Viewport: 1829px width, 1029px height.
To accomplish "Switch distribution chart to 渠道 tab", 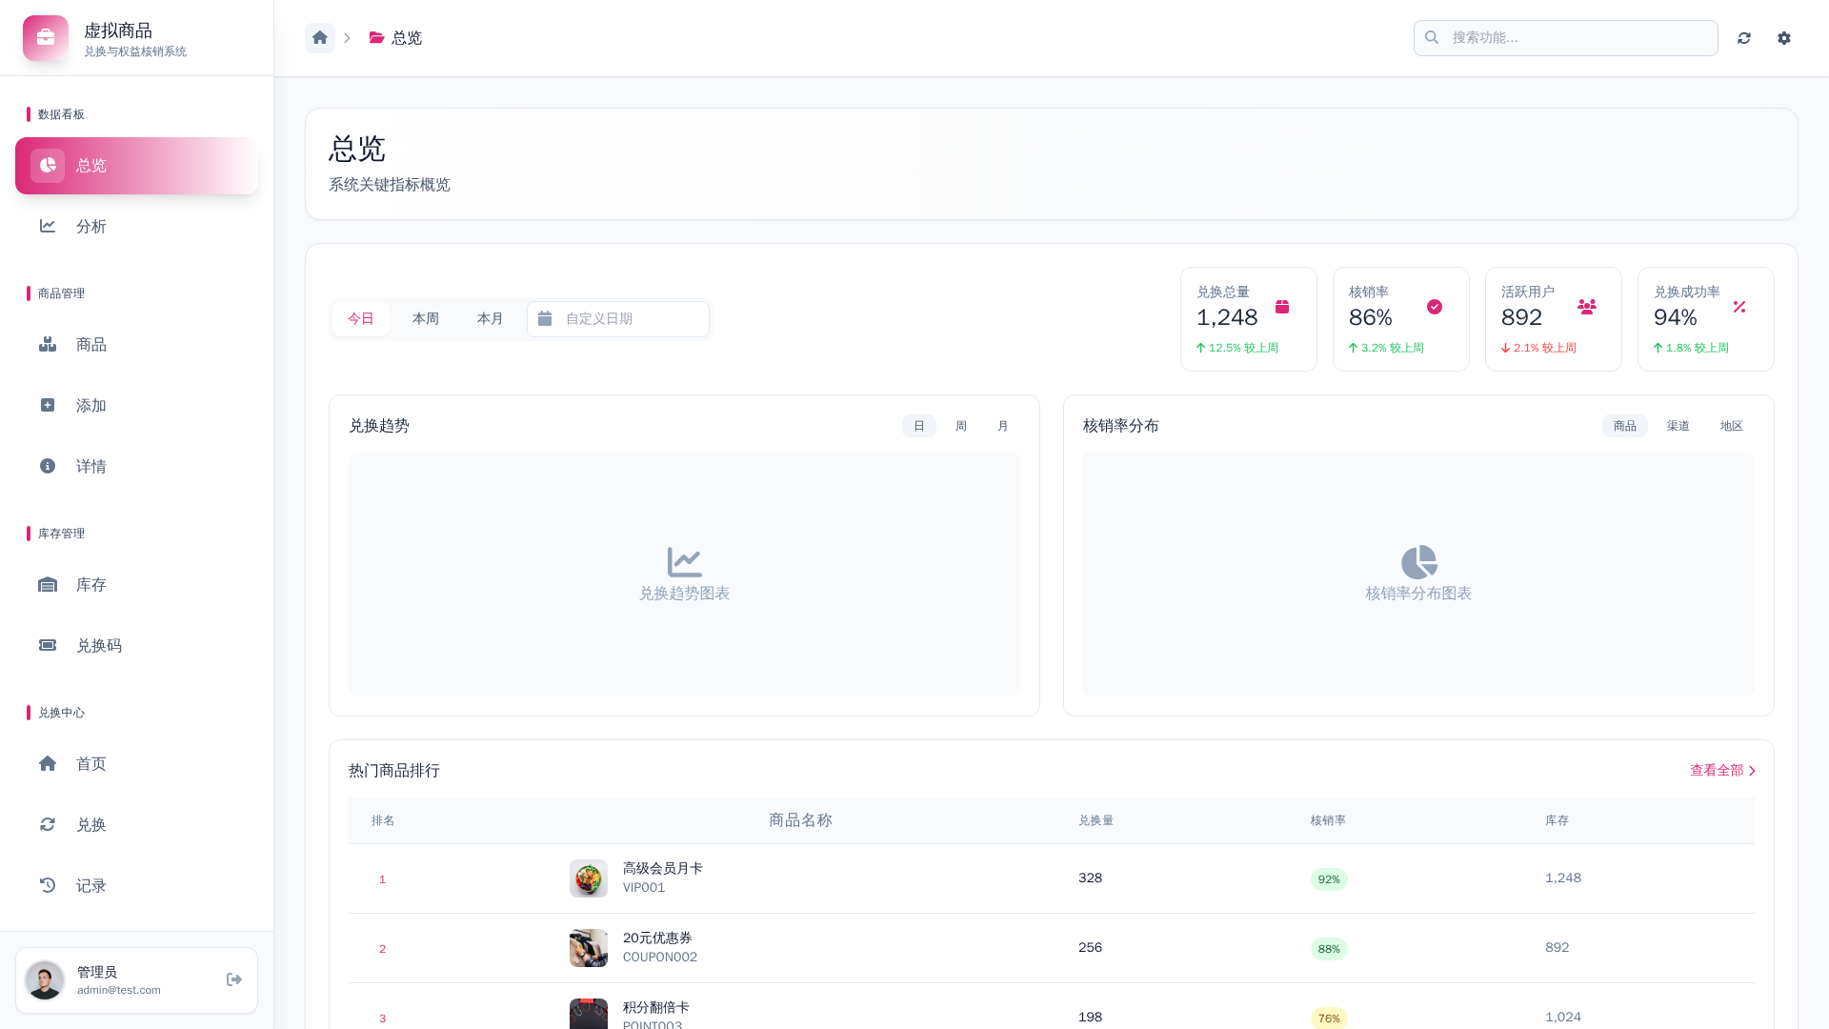I will pos(1678,426).
